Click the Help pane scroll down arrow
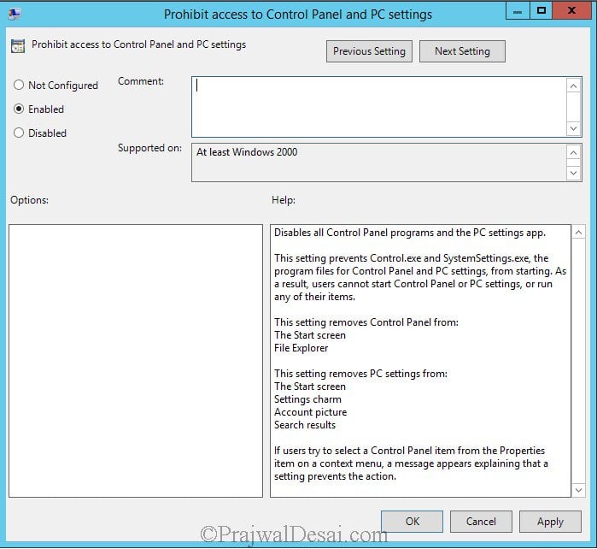This screenshot has height=549, width=597. [578, 490]
